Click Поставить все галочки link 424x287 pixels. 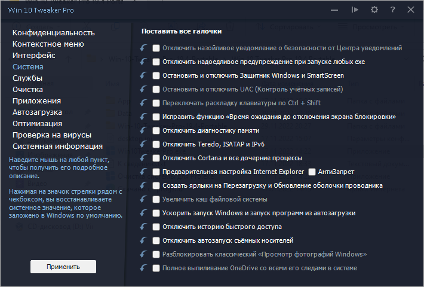click(182, 30)
